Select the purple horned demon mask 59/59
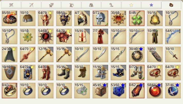This screenshot has width=183, height=104. point(64,18)
